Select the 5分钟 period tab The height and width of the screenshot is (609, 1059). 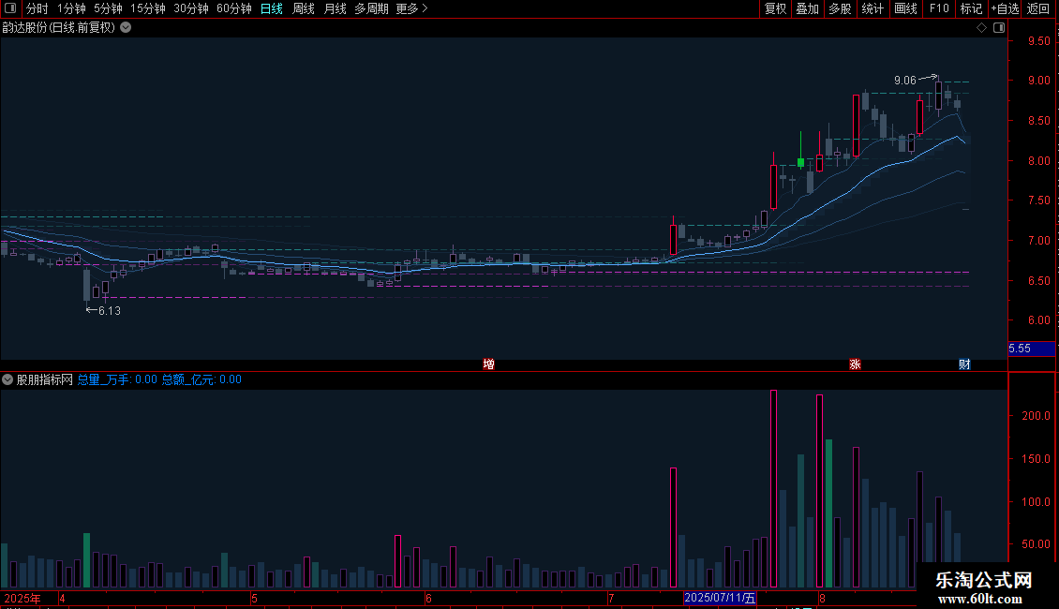pyautogui.click(x=108, y=8)
